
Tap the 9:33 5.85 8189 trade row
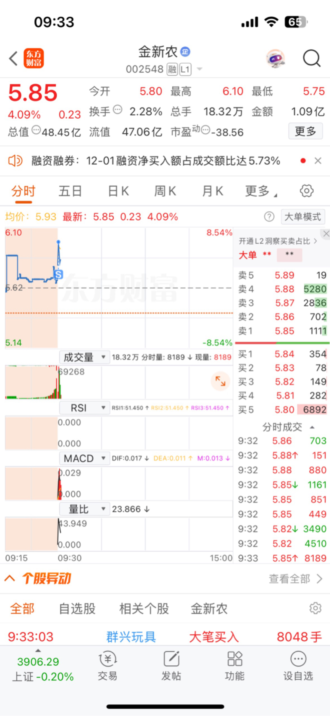tap(282, 558)
